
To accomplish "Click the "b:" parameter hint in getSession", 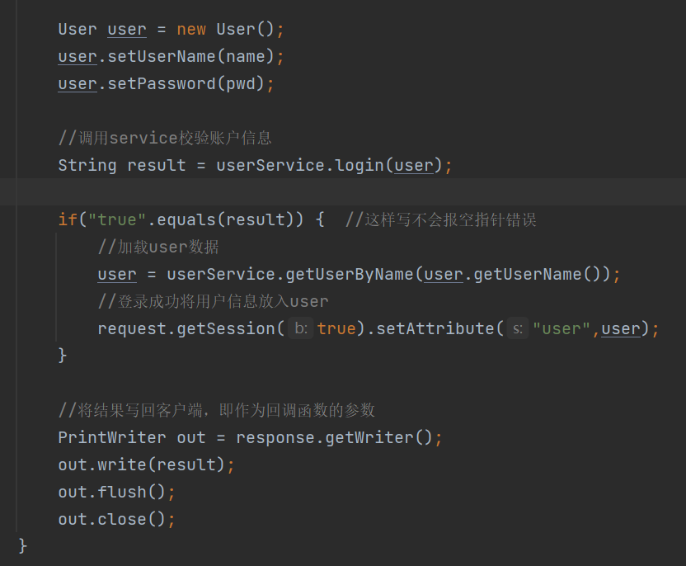I will (301, 328).
